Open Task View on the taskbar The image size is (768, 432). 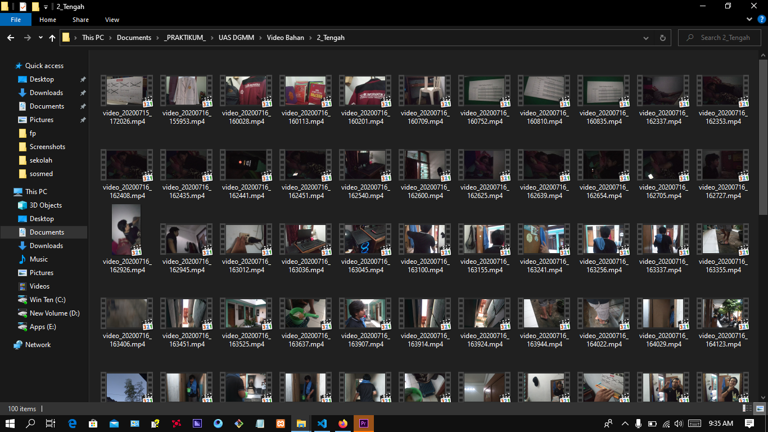(50, 424)
